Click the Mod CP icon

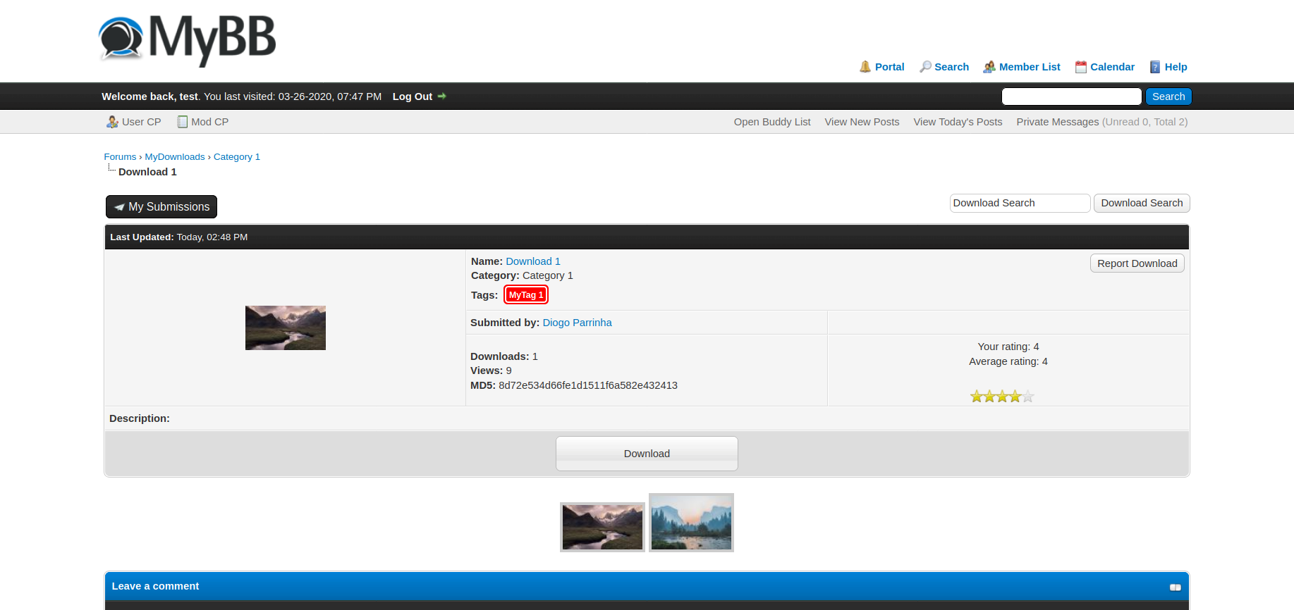pos(182,122)
